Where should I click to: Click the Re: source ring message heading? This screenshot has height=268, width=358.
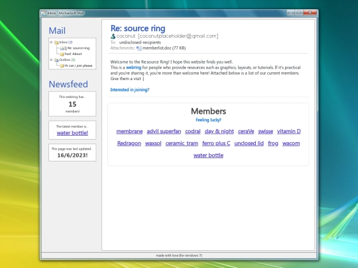pos(138,28)
